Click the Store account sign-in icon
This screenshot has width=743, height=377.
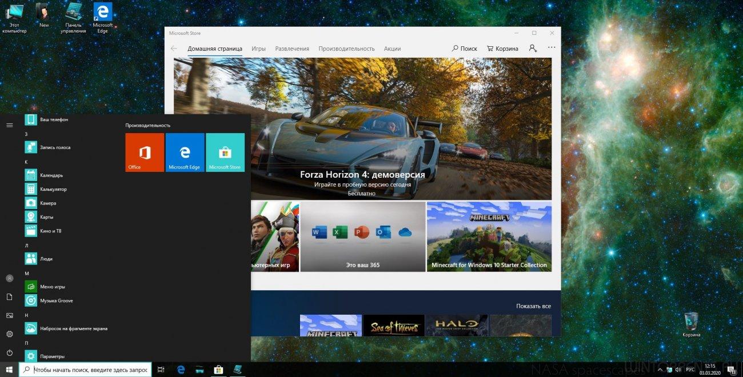point(533,49)
